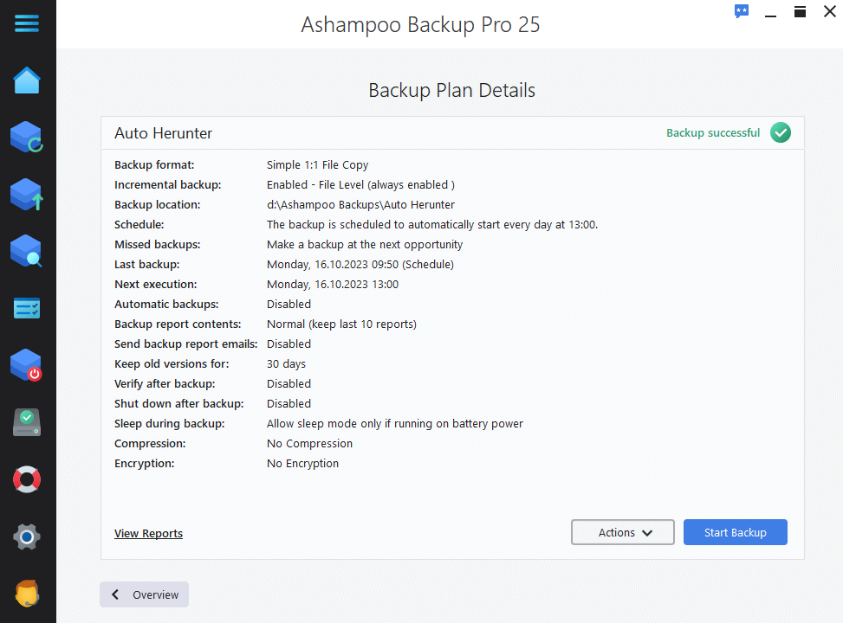Viewport: 843px width, 623px height.
Task: Expand the Actions dropdown
Action: 622,532
